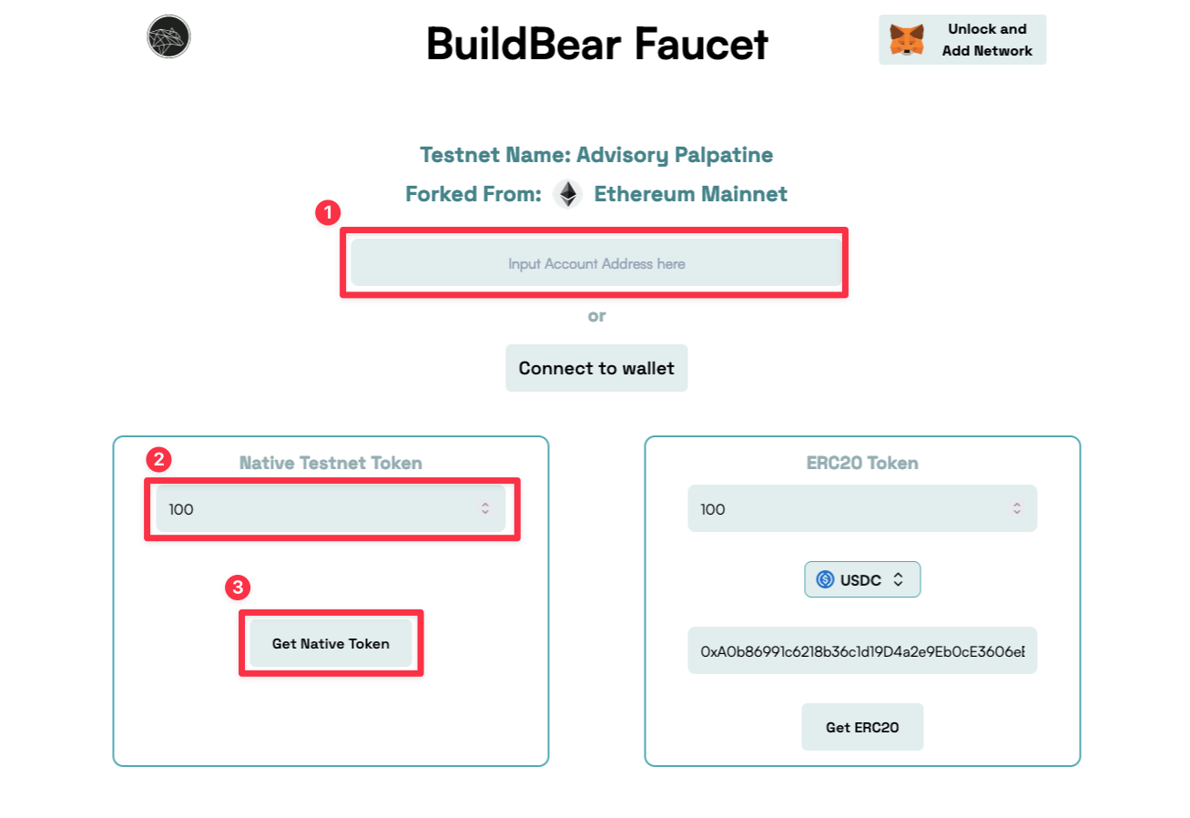Click the ERC20 token amount field
Image resolution: width=1190 pixels, height=818 pixels.
[x=847, y=509]
